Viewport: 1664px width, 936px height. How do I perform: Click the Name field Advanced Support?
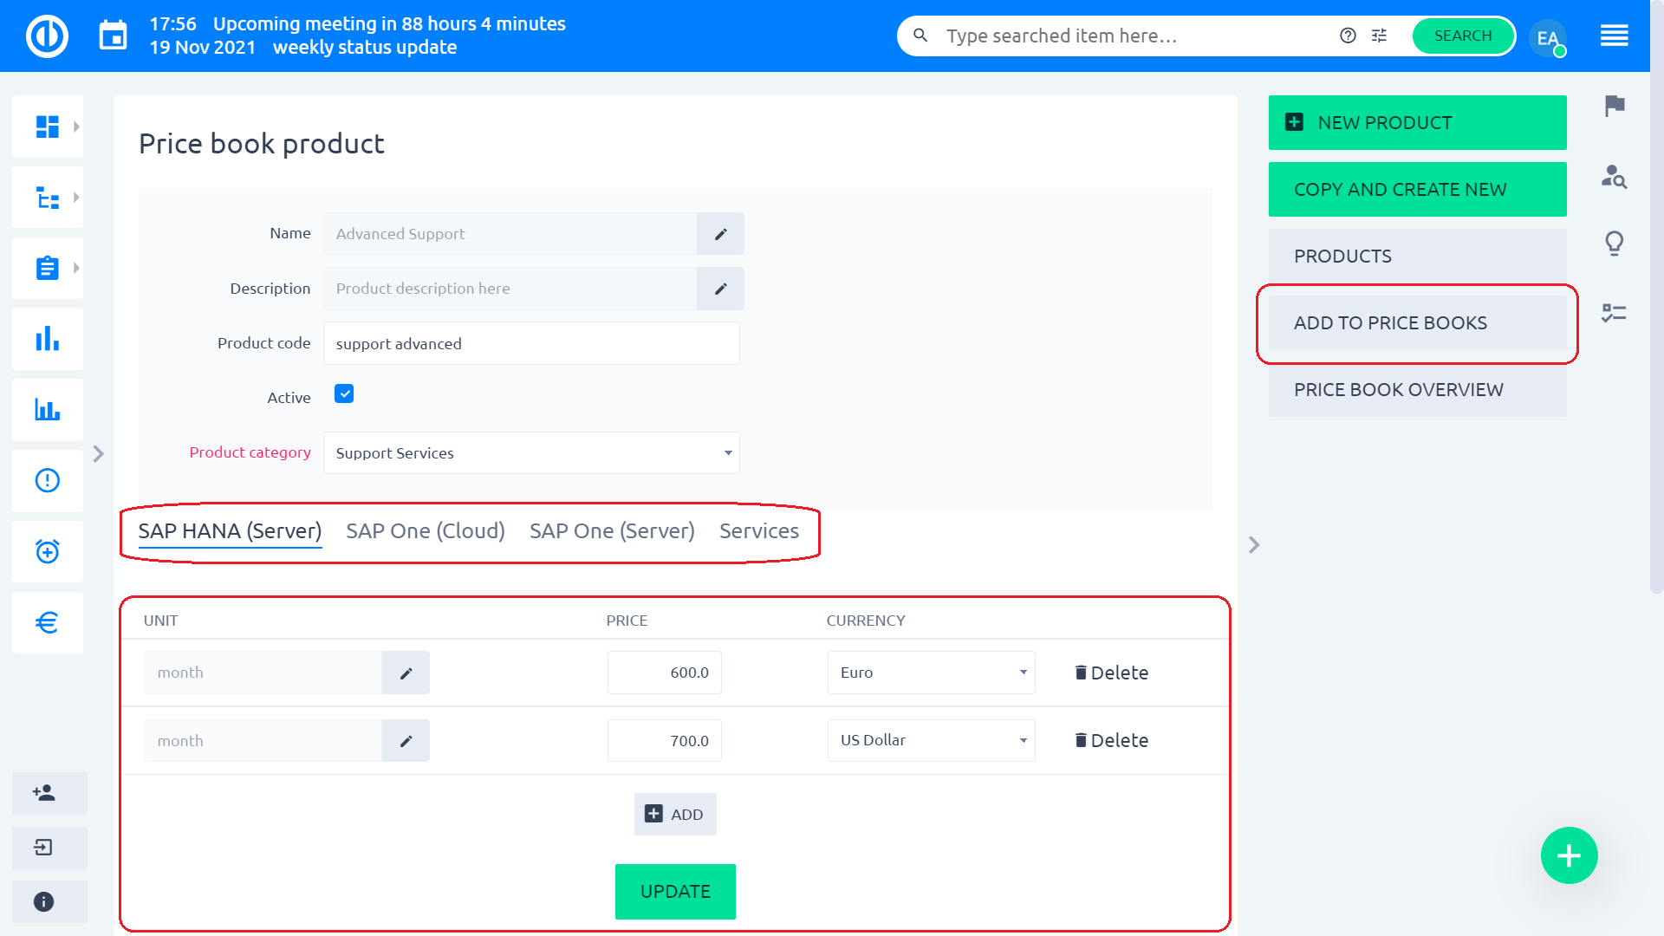[510, 234]
